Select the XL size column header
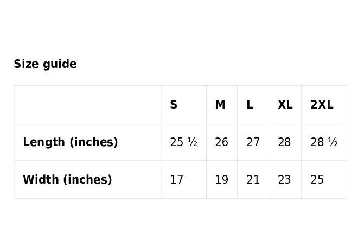The image size is (364, 239). tap(285, 104)
